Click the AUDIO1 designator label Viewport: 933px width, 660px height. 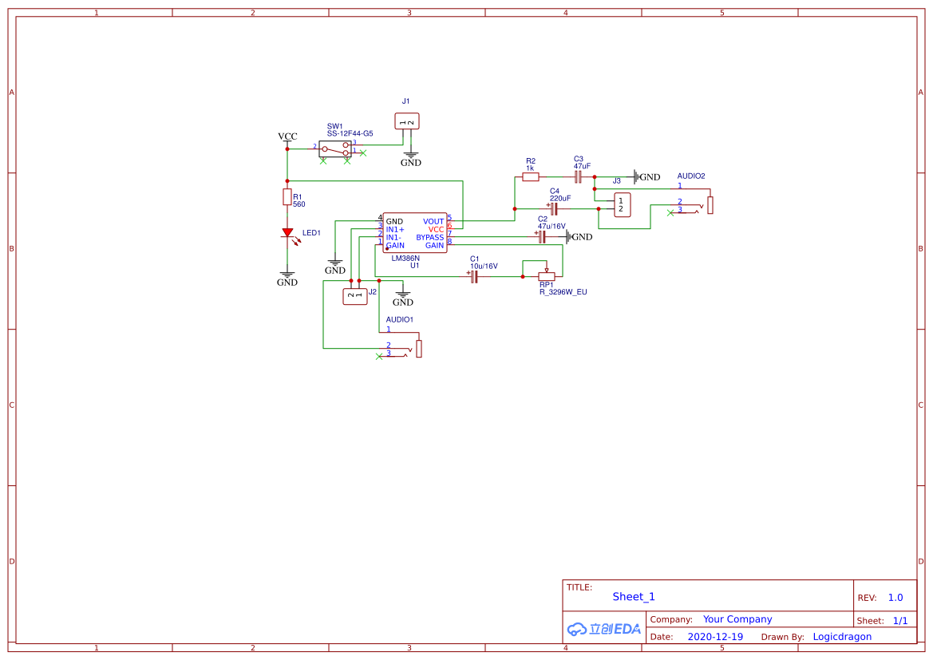pyautogui.click(x=399, y=319)
